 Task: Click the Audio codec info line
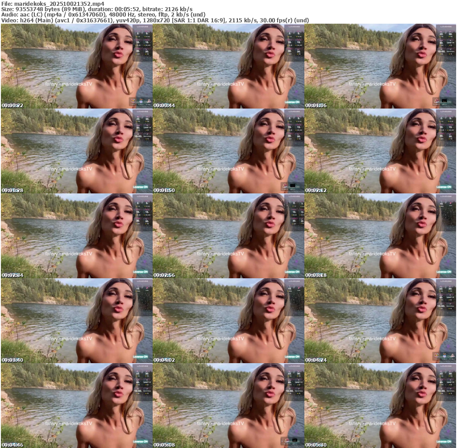(x=104, y=14)
